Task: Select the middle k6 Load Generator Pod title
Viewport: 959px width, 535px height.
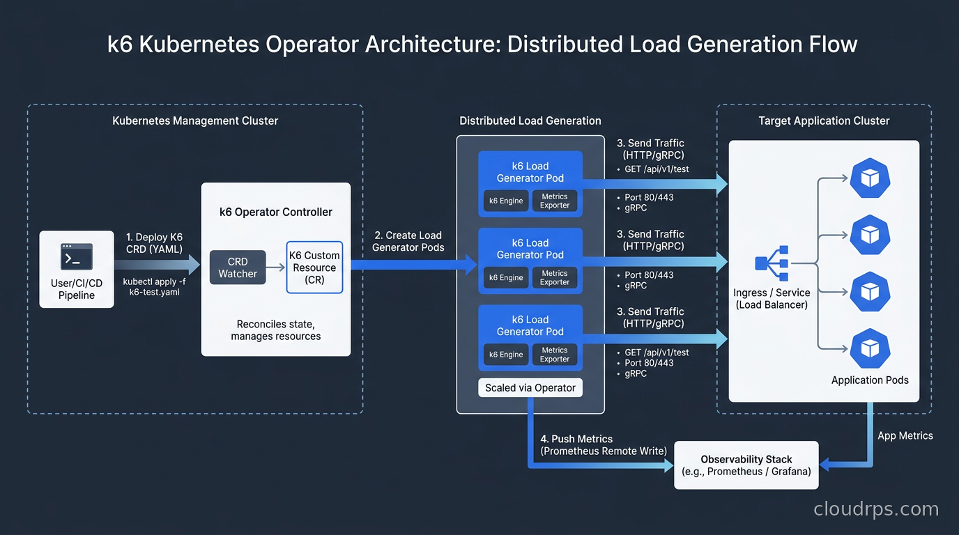Action: click(x=530, y=249)
